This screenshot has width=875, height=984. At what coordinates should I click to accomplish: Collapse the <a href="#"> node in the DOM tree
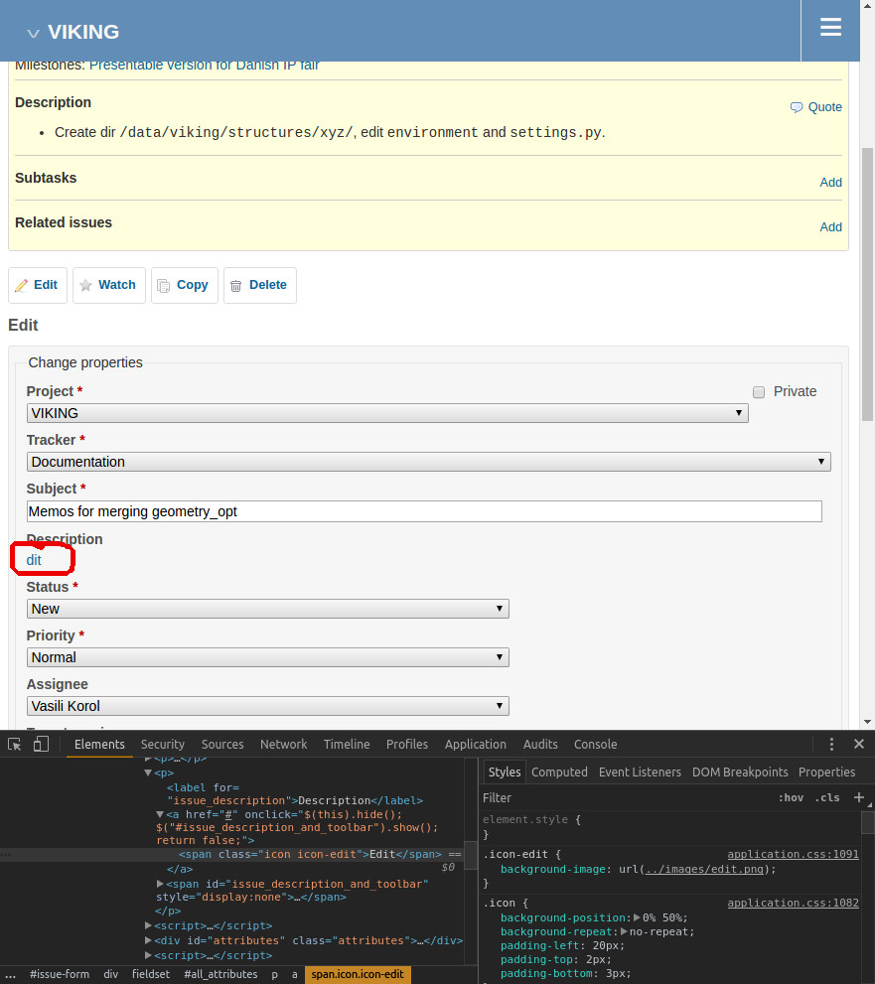tap(160, 814)
